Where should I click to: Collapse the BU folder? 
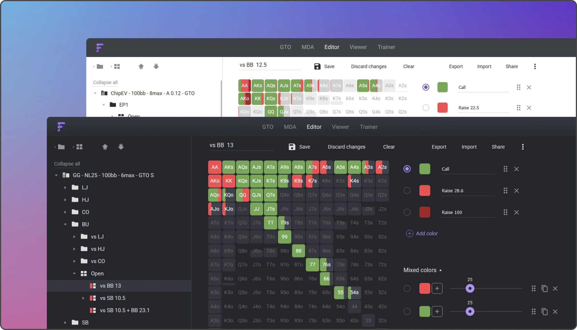(x=65, y=224)
